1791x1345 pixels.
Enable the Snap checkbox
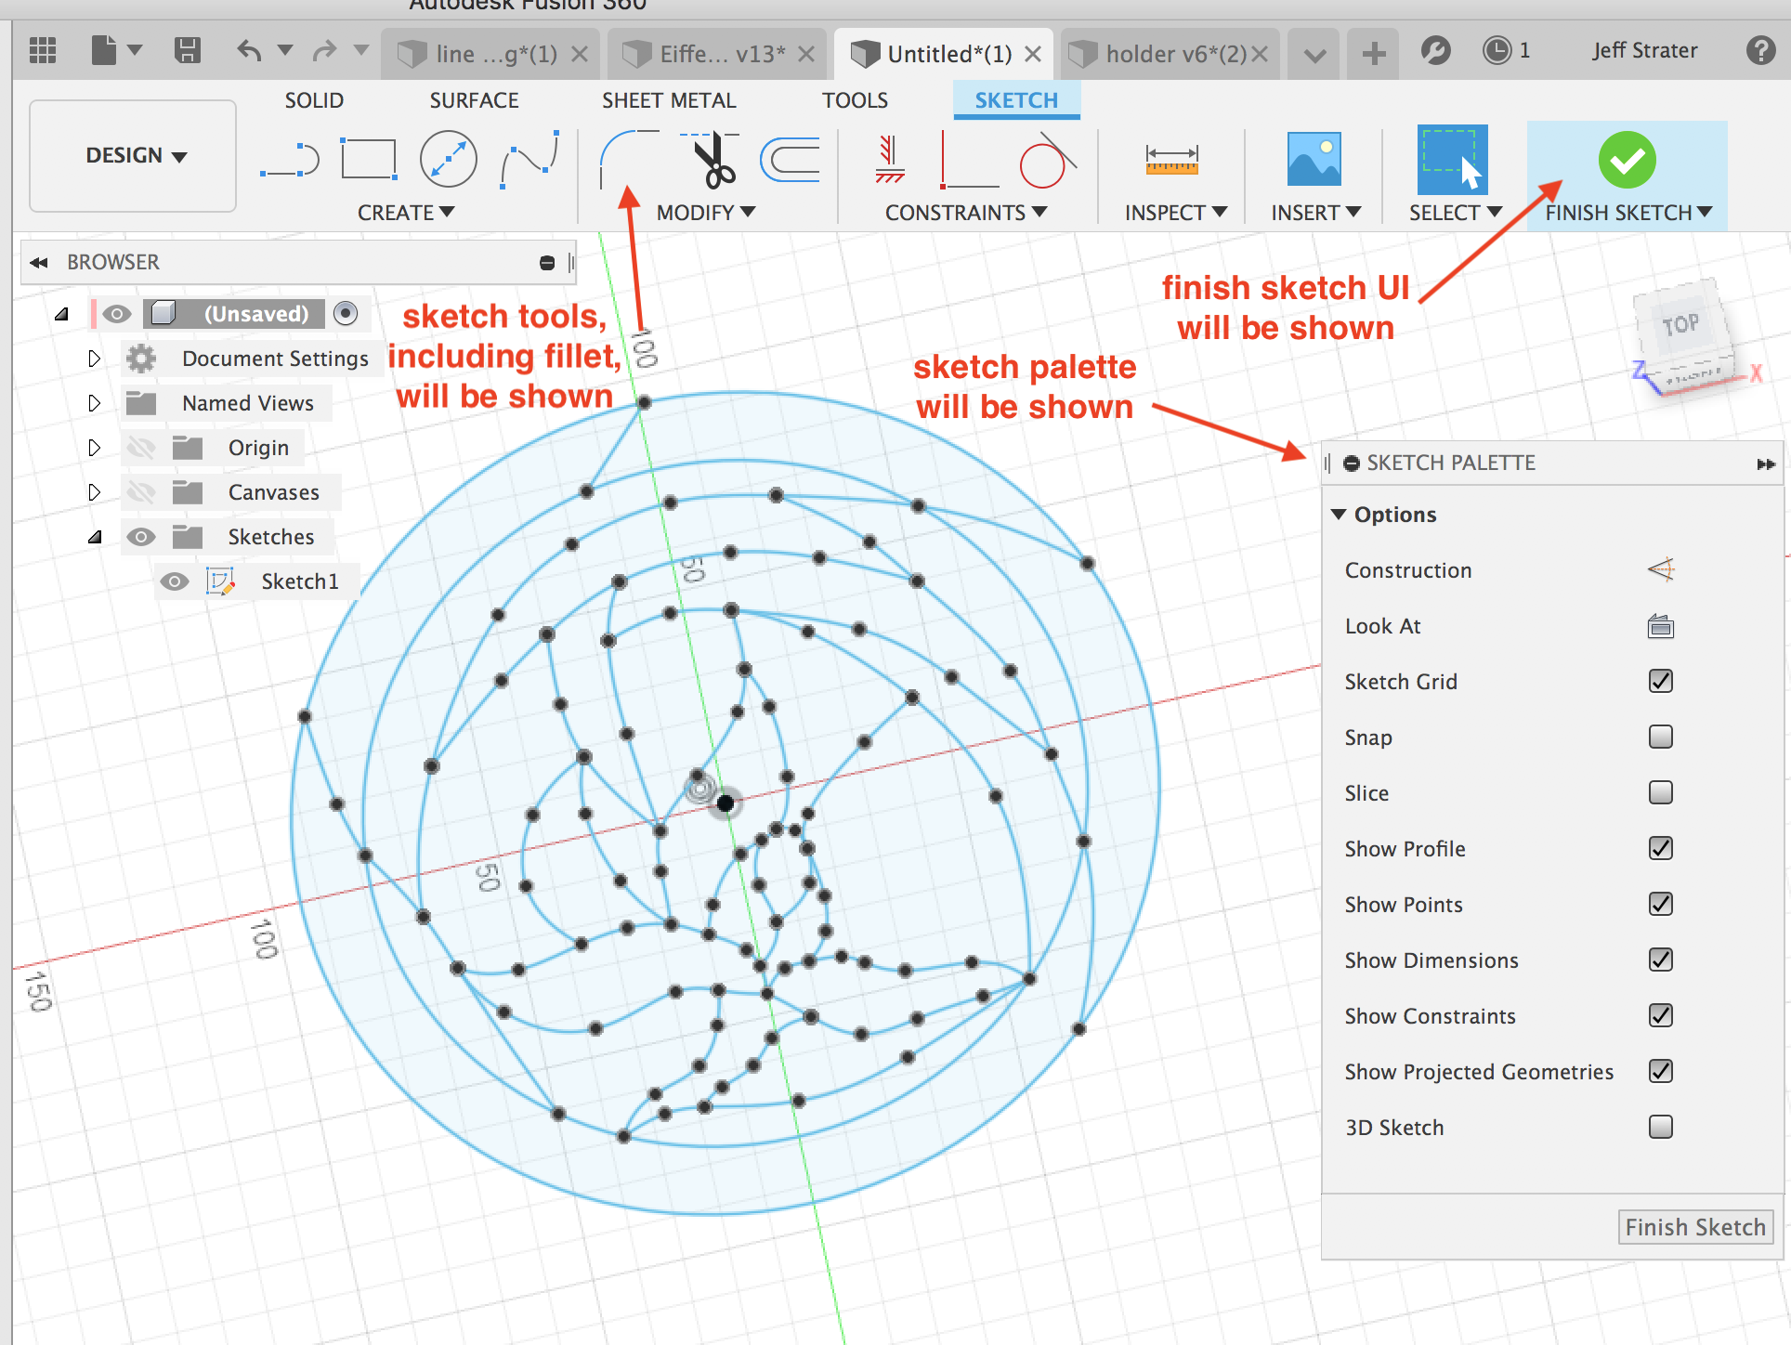tap(1661, 737)
